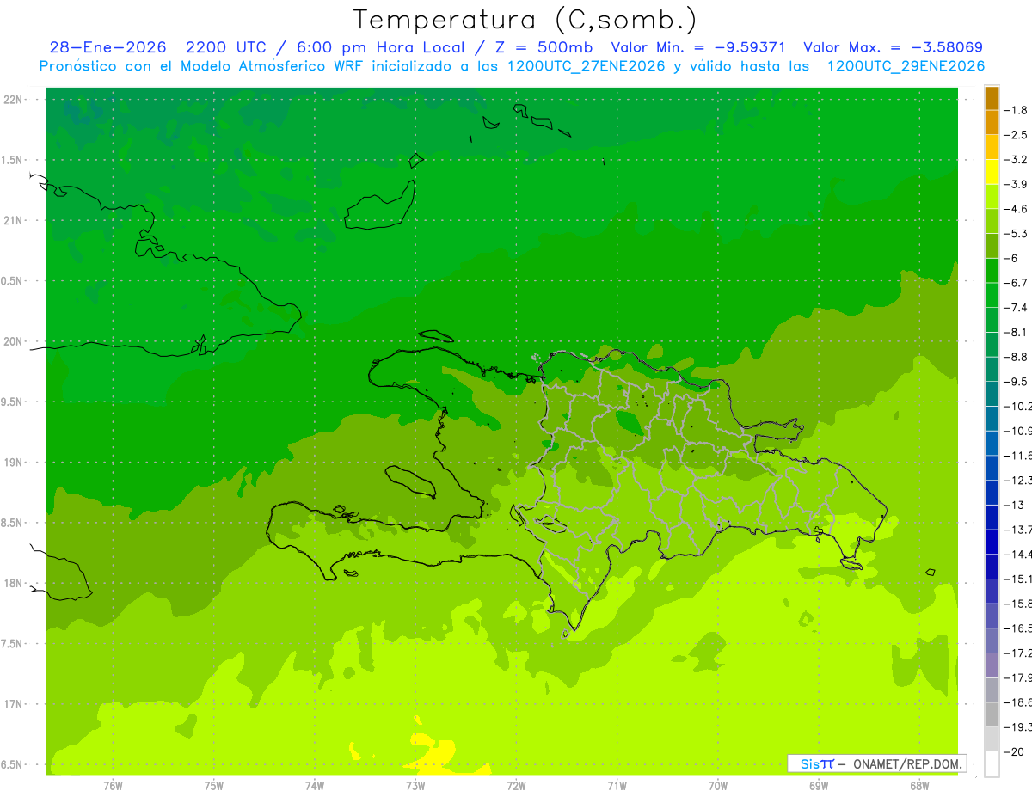Pick the gray colorbar band between -18.6 and -19.3
This screenshot has height=797, width=1032.
tap(992, 714)
